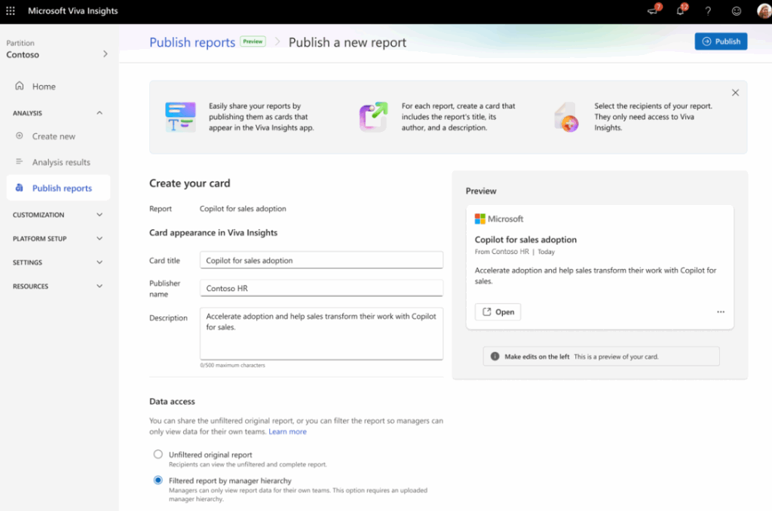
Task: Expand the Resources section
Action: 100,286
